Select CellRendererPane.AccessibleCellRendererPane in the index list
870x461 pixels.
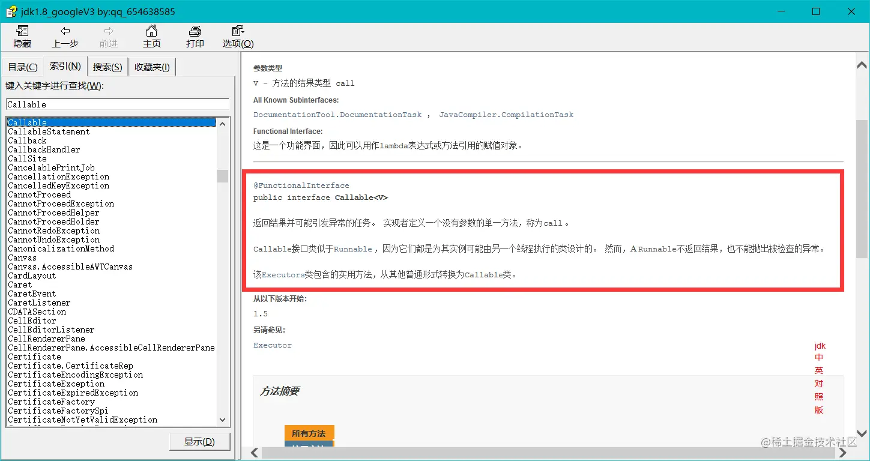click(x=111, y=348)
